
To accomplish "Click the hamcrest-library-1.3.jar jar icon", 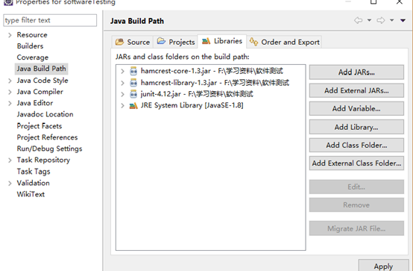I will pos(133,83).
